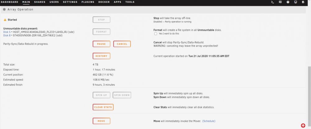
Task: Select the '1 hour, 17 minutes' elapsed value
Action: pyautogui.click(x=104, y=70)
